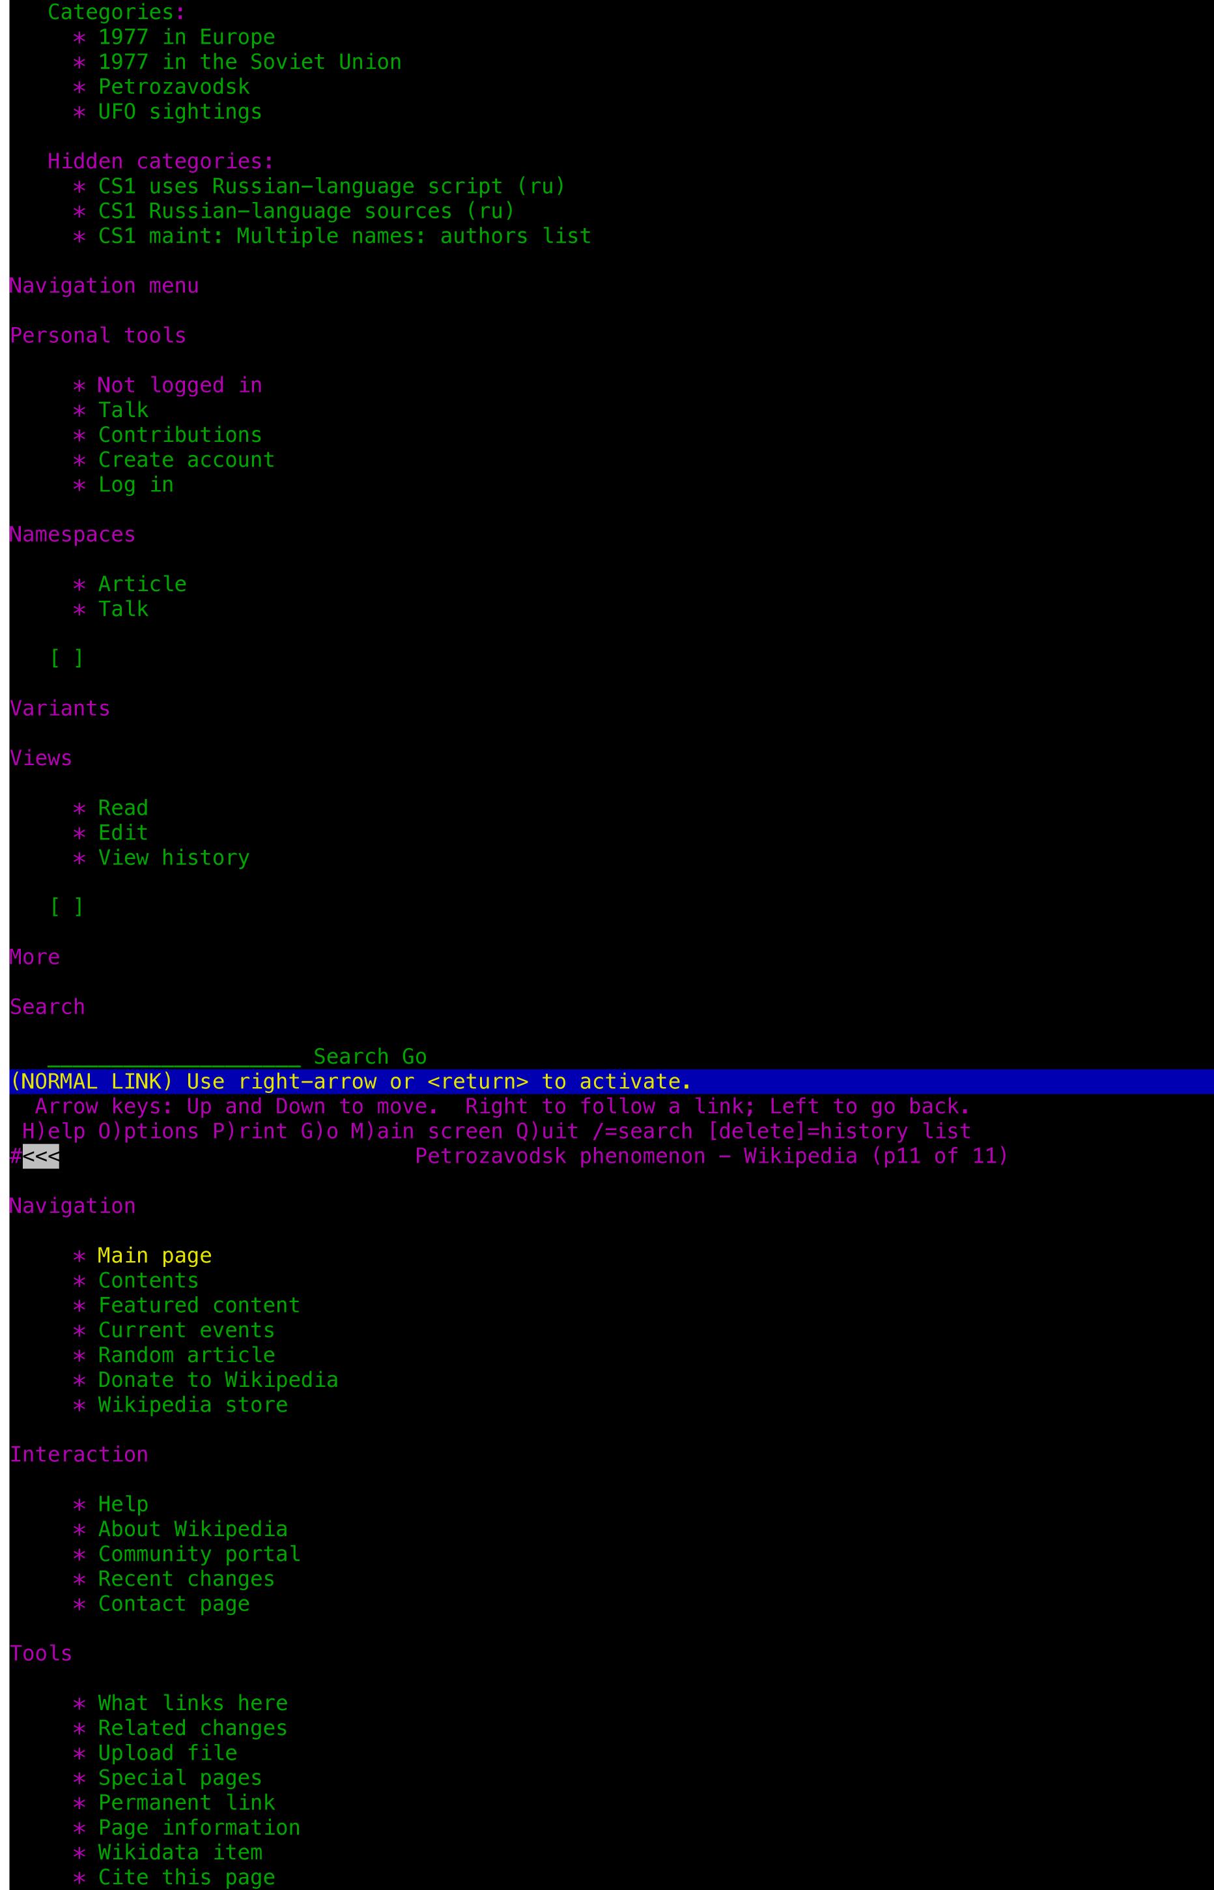Screen dimensions: 1214x1890
Task: Select the Talk link under Personal tools
Action: (124, 410)
